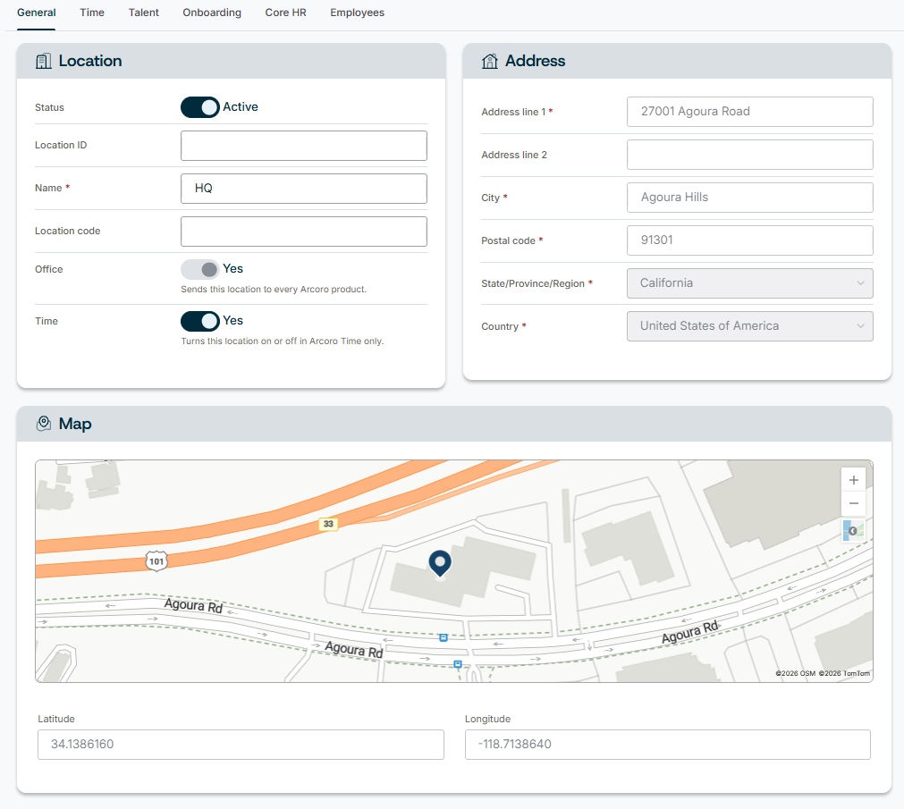Click the 'Location' panel heading

point(90,61)
